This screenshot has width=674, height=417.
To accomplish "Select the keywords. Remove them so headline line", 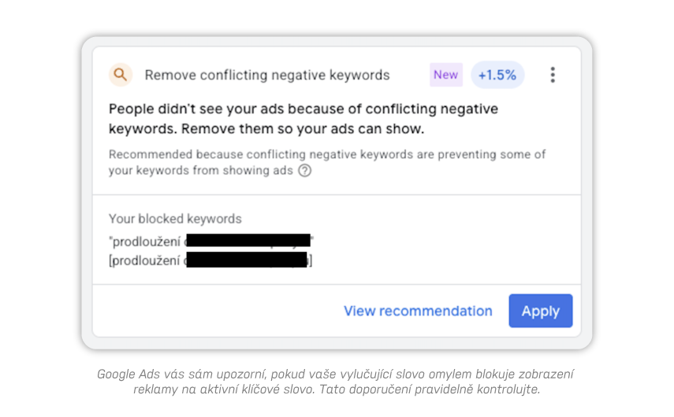I will [x=266, y=129].
